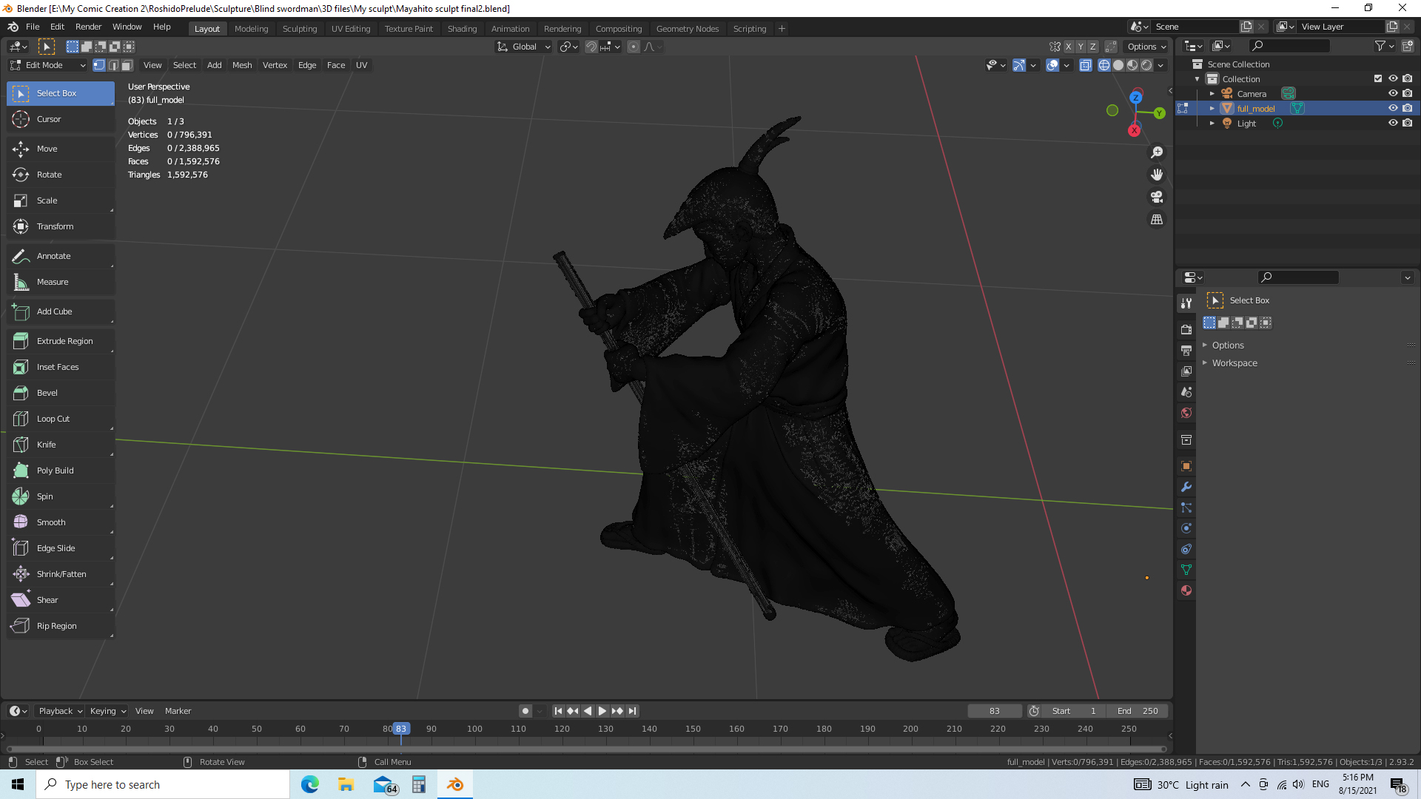Open Modifier properties wrench tab

point(1186,487)
